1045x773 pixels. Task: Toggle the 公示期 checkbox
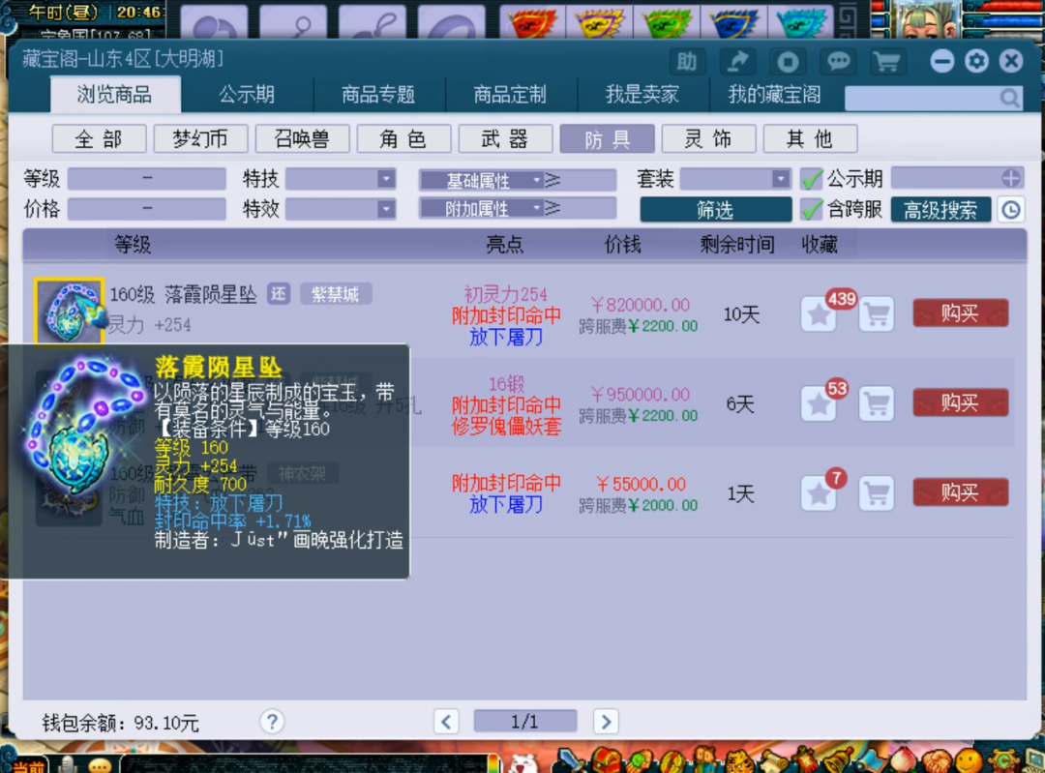(x=811, y=179)
